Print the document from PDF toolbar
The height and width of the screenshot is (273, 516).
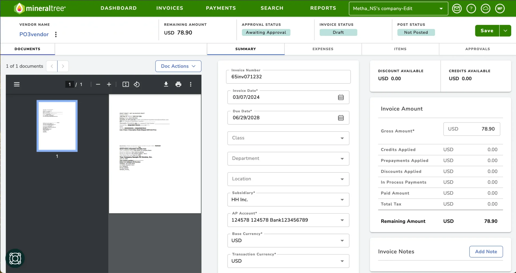tap(178, 84)
